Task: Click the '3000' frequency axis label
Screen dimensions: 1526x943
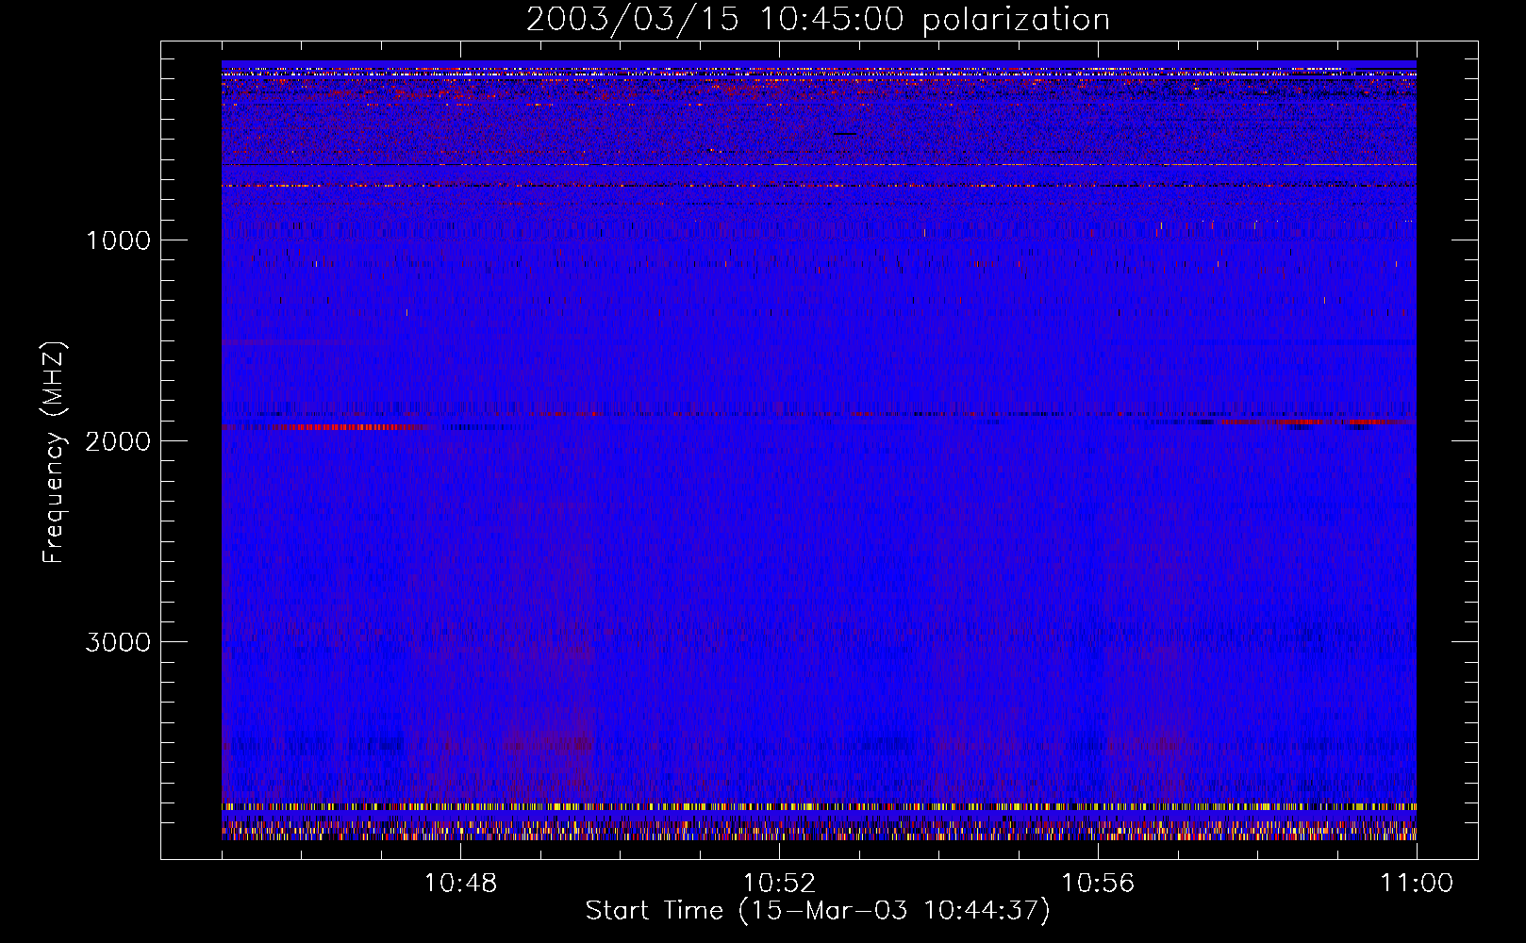Action: click(118, 642)
